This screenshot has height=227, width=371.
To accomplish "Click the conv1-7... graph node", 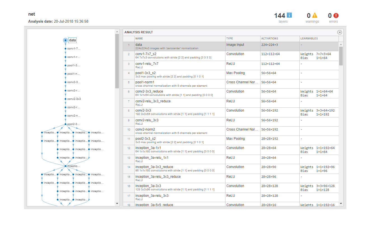I will pos(74,49).
